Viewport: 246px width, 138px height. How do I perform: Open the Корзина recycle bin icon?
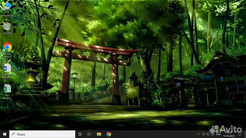(7, 28)
